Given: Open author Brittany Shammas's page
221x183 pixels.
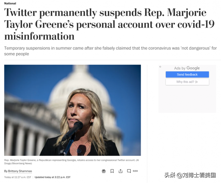Looking at the screenshot, I should pos(20,171).
